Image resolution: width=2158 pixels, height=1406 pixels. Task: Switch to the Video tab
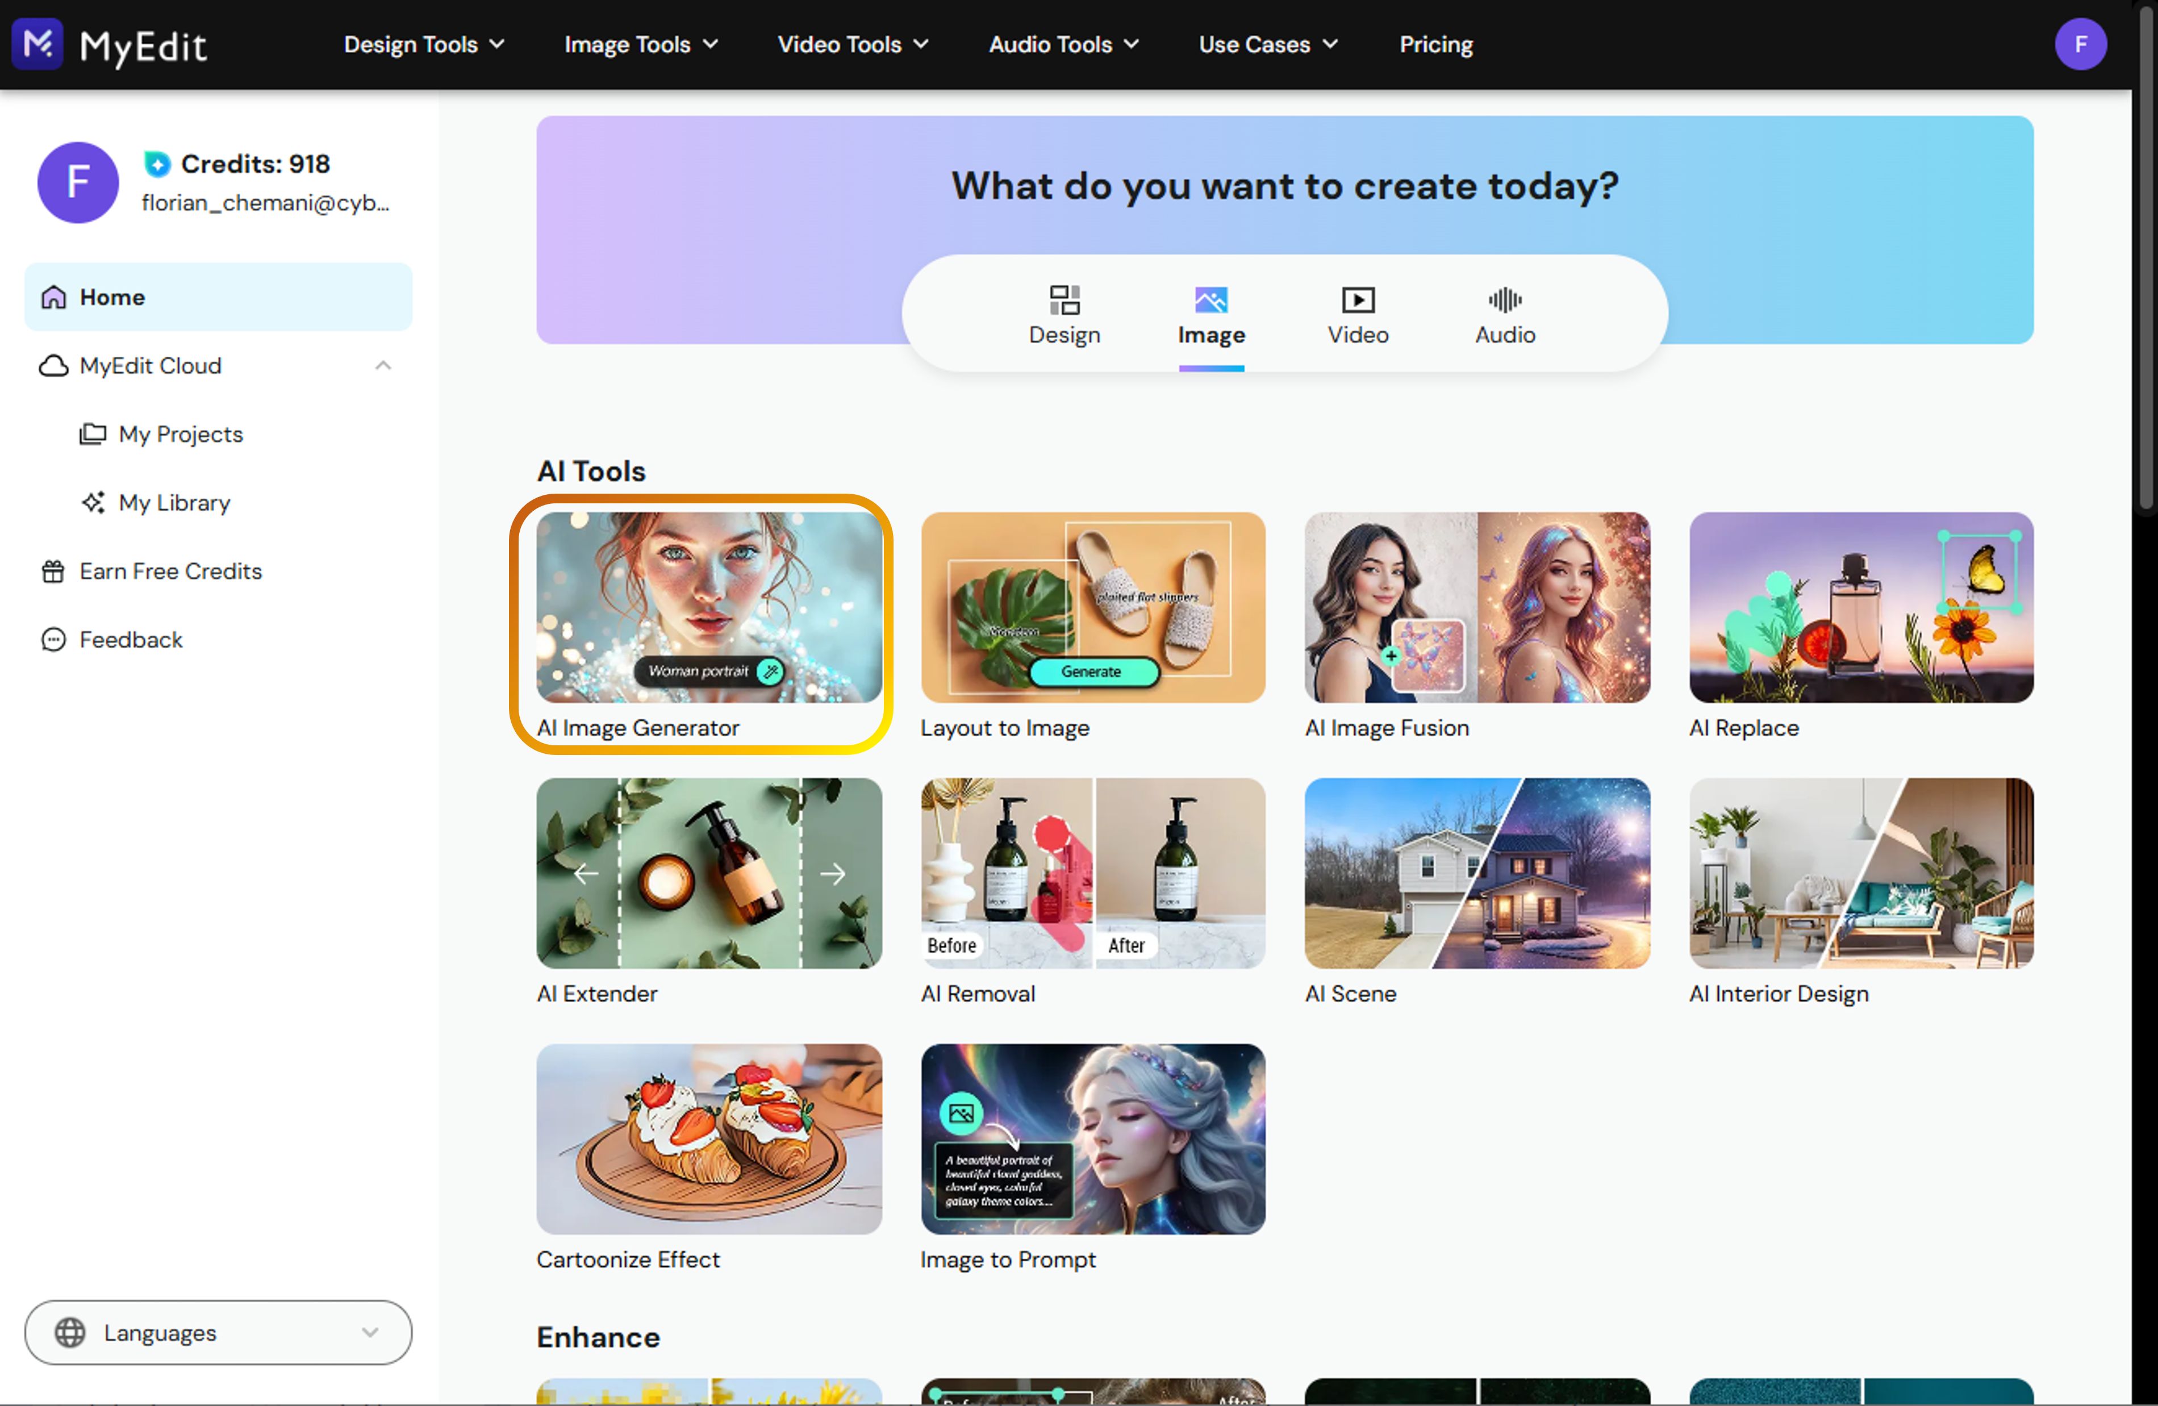pyautogui.click(x=1358, y=315)
